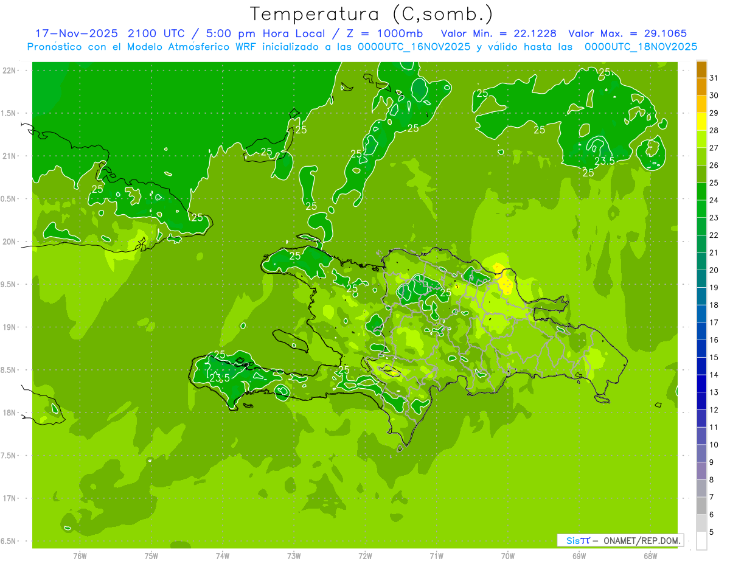This screenshot has height=564, width=730.
Task: Click the '70W' longitude axis label
Action: [507, 555]
